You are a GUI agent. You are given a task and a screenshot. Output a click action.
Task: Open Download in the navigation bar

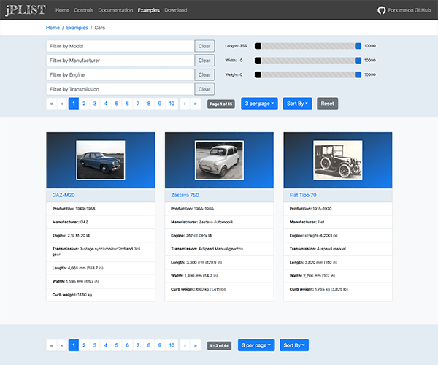176,10
